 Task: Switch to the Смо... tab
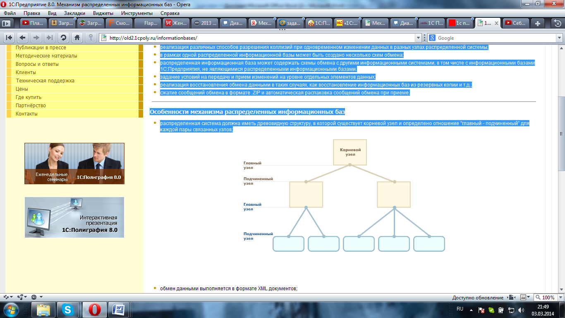pos(119,23)
